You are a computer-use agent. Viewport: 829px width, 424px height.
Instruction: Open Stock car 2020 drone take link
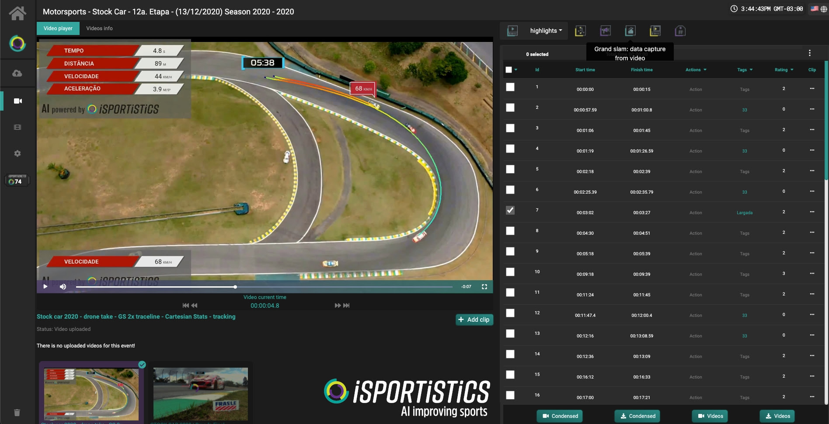click(x=136, y=316)
